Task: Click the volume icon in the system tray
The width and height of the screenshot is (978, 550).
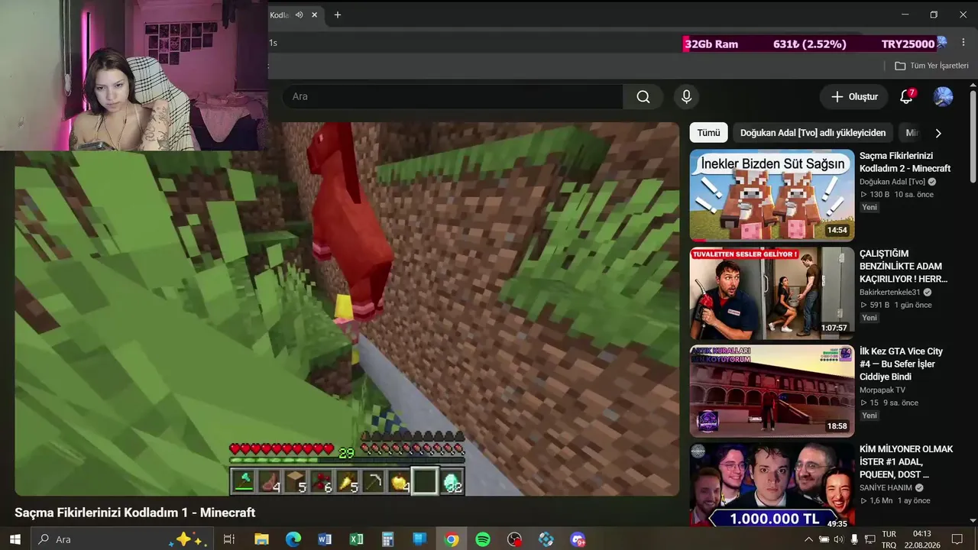Action: (x=838, y=539)
